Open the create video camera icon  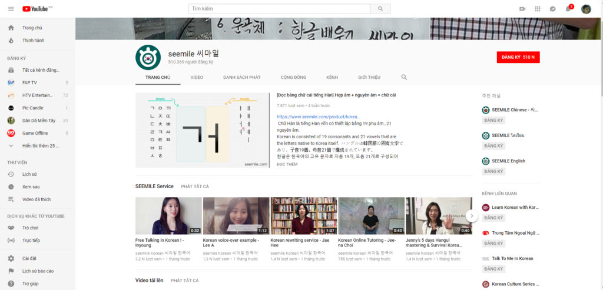[522, 9]
